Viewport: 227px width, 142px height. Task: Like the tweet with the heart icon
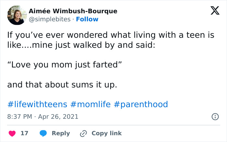[x=12, y=133]
